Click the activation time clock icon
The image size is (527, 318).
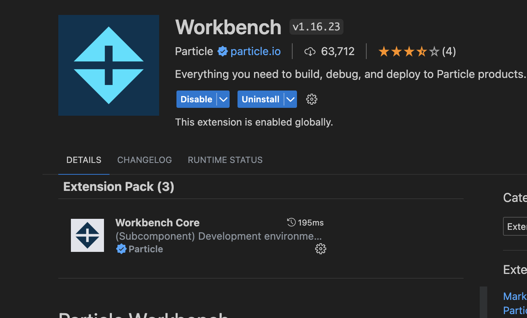(291, 222)
